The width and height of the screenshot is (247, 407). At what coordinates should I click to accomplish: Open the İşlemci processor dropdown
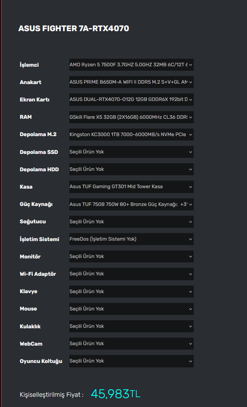coord(131,64)
